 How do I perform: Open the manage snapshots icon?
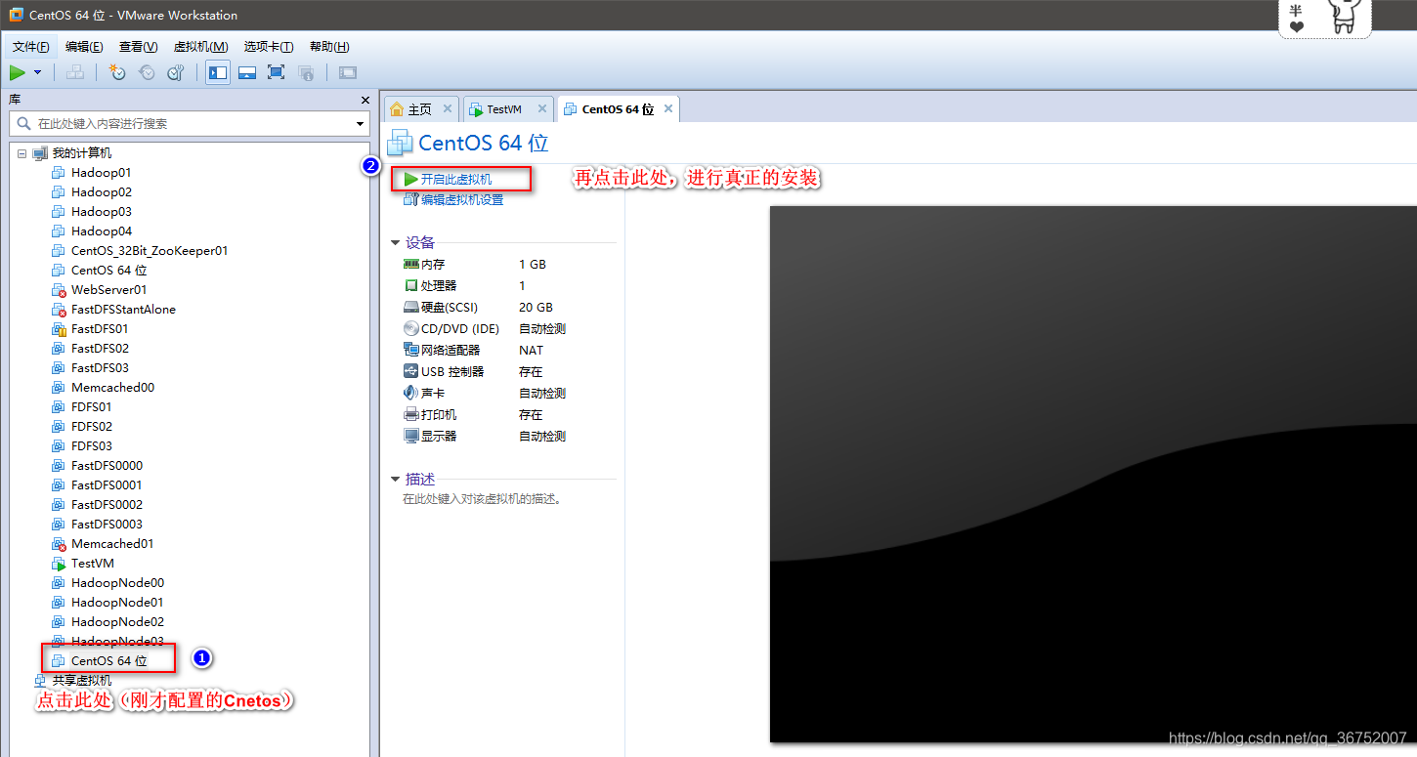[175, 72]
